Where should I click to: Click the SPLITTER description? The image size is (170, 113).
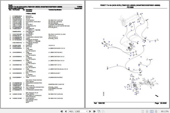tap(29, 47)
